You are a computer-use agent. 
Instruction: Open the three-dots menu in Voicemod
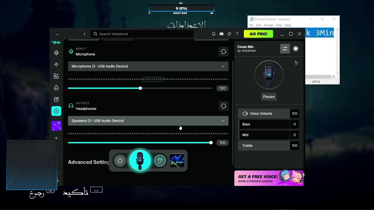pyautogui.click(x=57, y=34)
